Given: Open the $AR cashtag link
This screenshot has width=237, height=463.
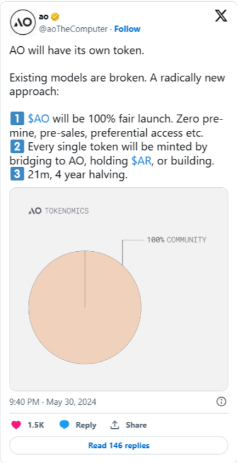Looking at the screenshot, I should (x=141, y=161).
